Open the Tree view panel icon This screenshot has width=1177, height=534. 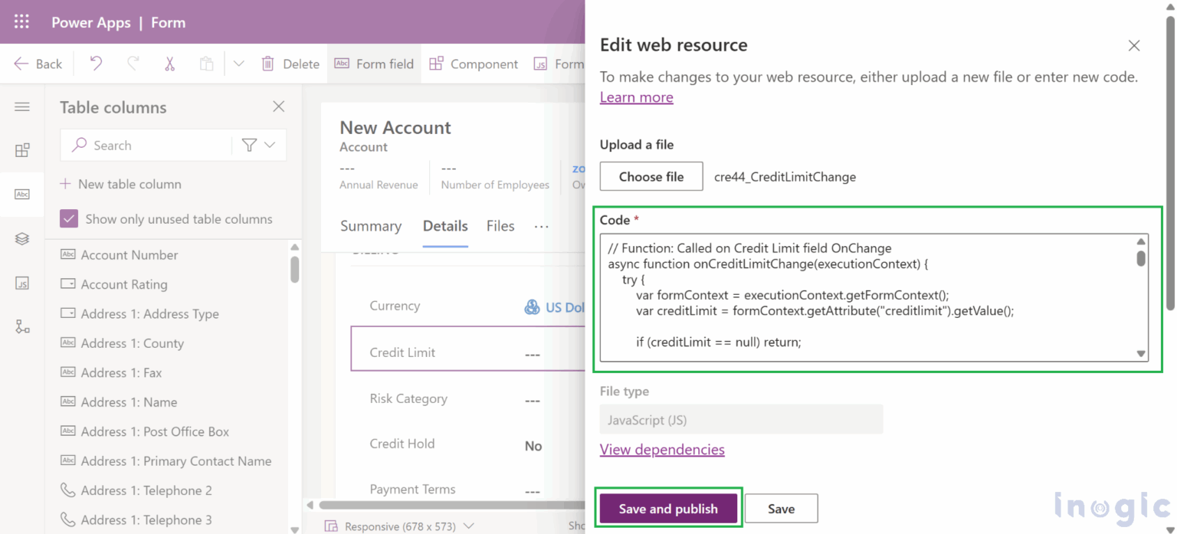(x=23, y=238)
